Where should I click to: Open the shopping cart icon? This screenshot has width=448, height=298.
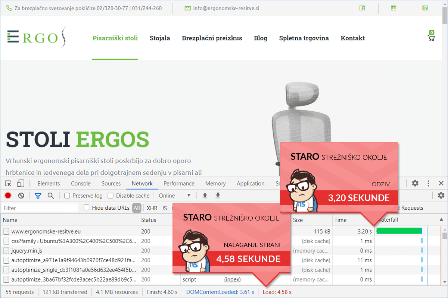pos(431,38)
